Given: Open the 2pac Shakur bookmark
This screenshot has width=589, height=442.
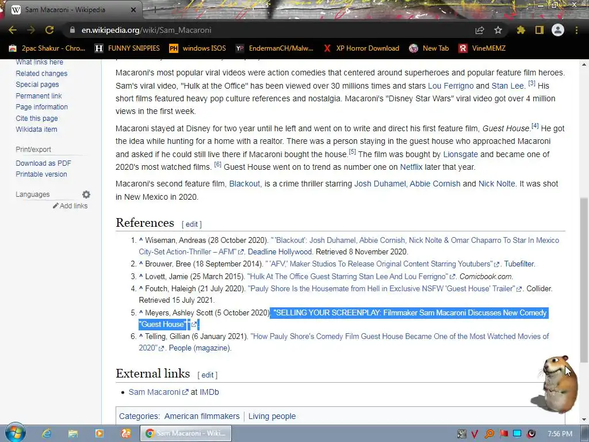Looking at the screenshot, I should [x=47, y=48].
